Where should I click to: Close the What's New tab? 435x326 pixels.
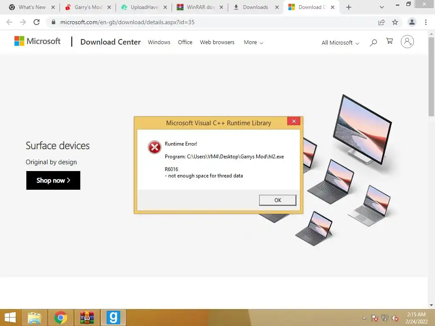[x=53, y=7]
